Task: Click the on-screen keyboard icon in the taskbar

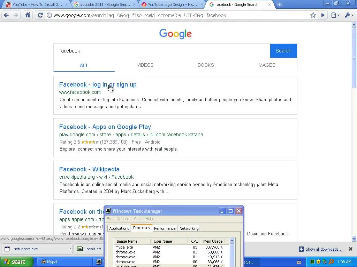Action: (x=299, y=262)
